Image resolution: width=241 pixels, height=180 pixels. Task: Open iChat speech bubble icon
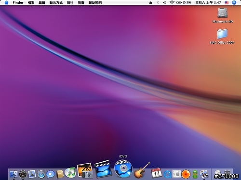[x=51, y=174]
